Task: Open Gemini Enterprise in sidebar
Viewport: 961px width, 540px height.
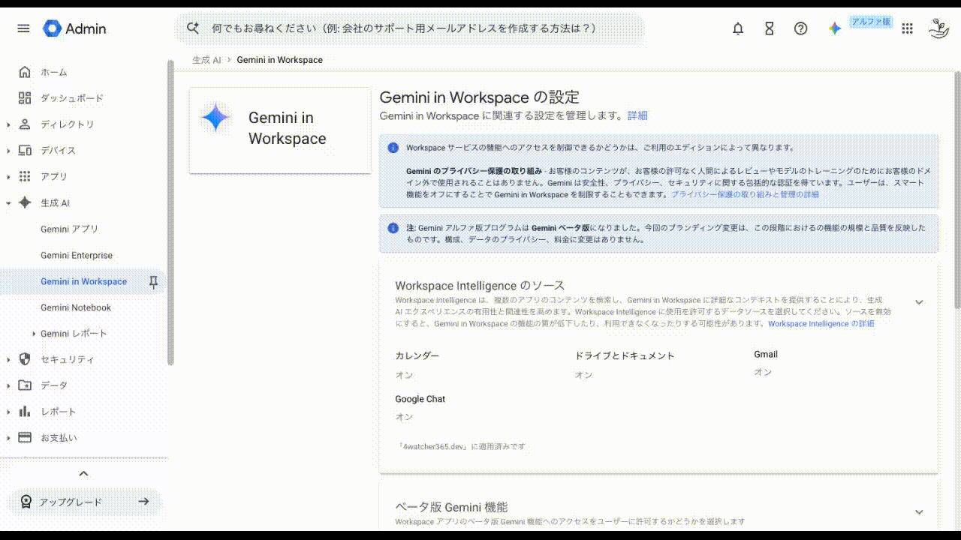Action: coord(77,255)
